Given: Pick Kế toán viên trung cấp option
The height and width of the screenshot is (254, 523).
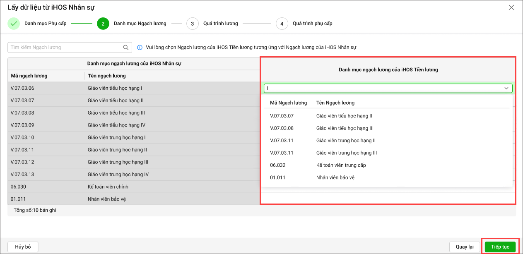Looking at the screenshot, I should [x=341, y=165].
